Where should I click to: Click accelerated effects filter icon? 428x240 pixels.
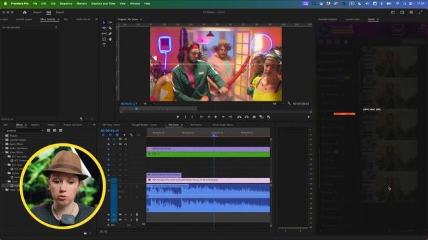pyautogui.click(x=48, y=131)
